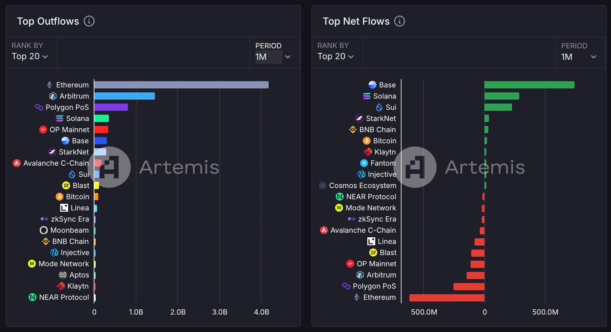Click the Ethereum red net flow bar

447,298
